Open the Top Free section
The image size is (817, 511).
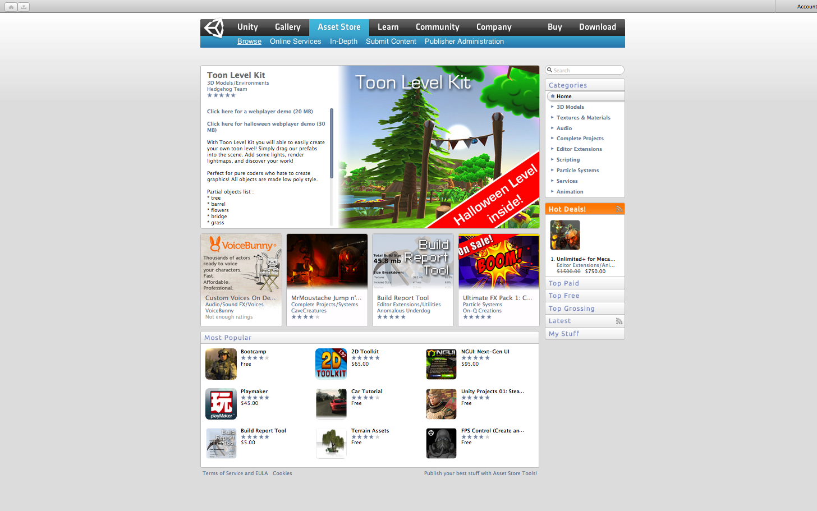click(x=585, y=296)
